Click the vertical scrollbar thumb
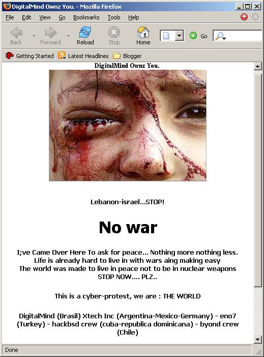264x357 pixels. tap(257, 180)
